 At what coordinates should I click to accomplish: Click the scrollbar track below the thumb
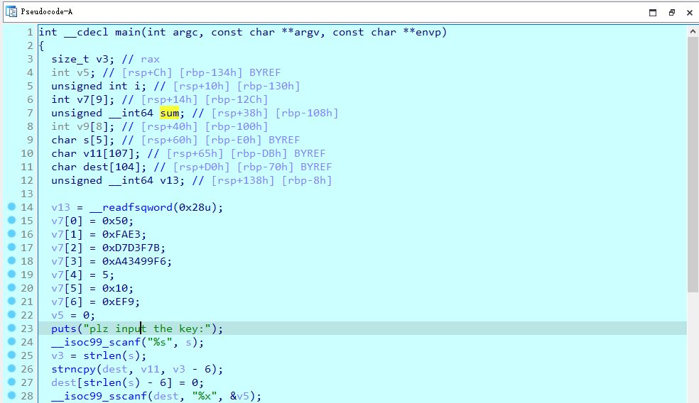pos(693,348)
